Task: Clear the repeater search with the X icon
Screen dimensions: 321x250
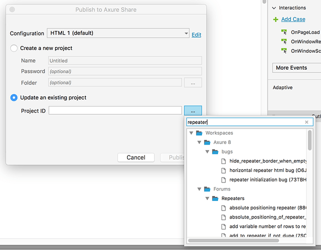Action: (x=306, y=122)
